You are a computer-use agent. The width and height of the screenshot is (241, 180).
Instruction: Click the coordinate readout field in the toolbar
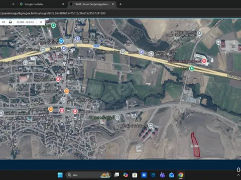25,22
